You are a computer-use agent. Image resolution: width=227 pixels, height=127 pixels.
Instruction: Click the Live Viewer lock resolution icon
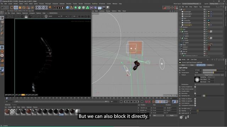tap(26, 17)
